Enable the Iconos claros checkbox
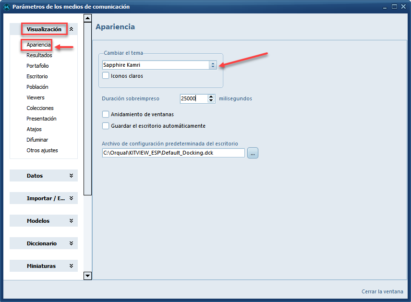This screenshot has height=302, width=411. pos(106,75)
